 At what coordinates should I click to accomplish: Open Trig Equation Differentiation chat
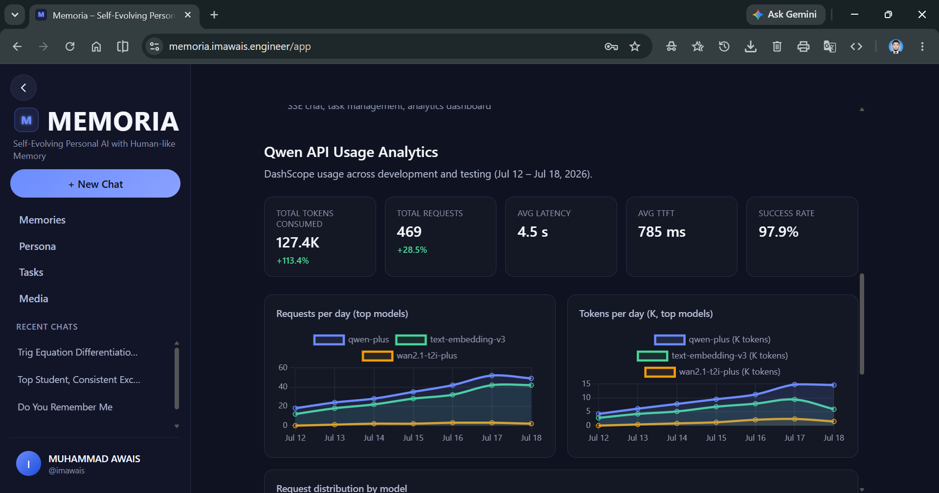point(78,352)
